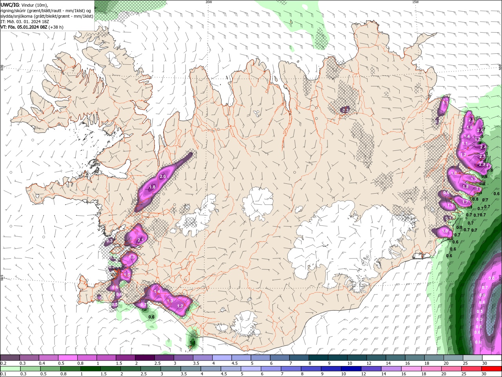
Task: Select lower legend swatch labeled 8
Action: click(x=311, y=369)
